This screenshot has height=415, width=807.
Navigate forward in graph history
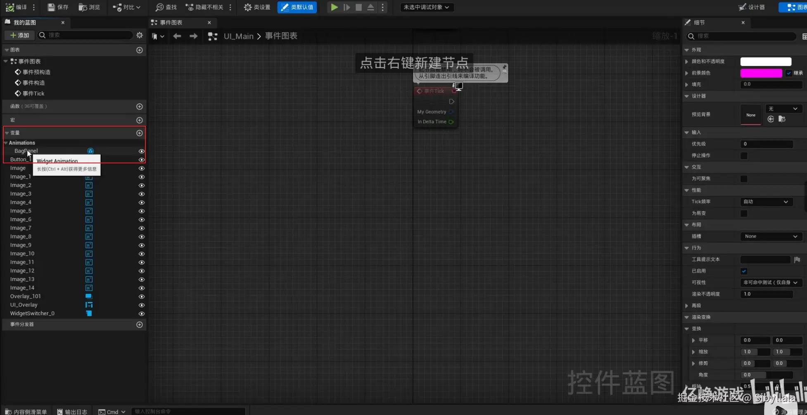coord(193,36)
